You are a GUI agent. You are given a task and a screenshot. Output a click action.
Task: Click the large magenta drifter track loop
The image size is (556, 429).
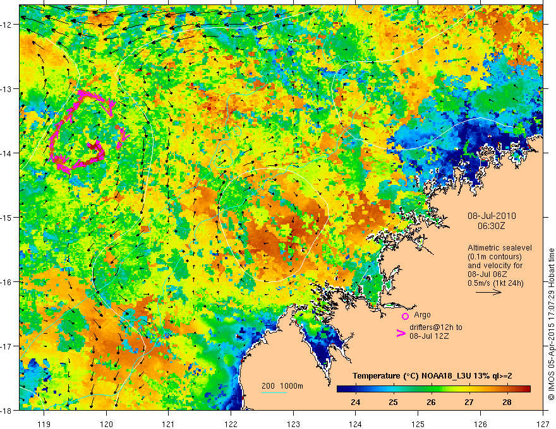click(x=78, y=131)
